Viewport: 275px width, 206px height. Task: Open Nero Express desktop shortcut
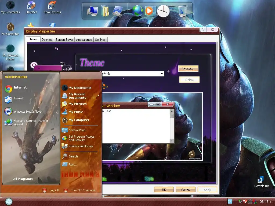pos(52,7)
